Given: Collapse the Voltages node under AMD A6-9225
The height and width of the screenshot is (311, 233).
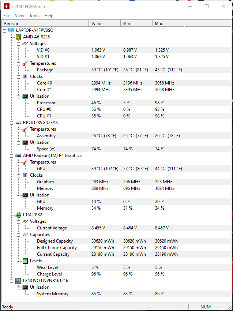Looking at the screenshot, I should click(18, 44).
